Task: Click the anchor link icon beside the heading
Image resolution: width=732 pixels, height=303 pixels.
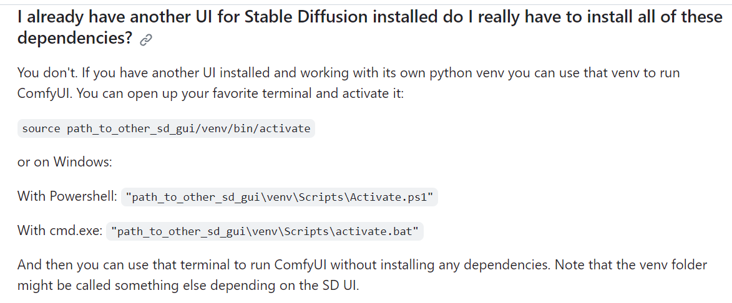Action: [x=147, y=40]
